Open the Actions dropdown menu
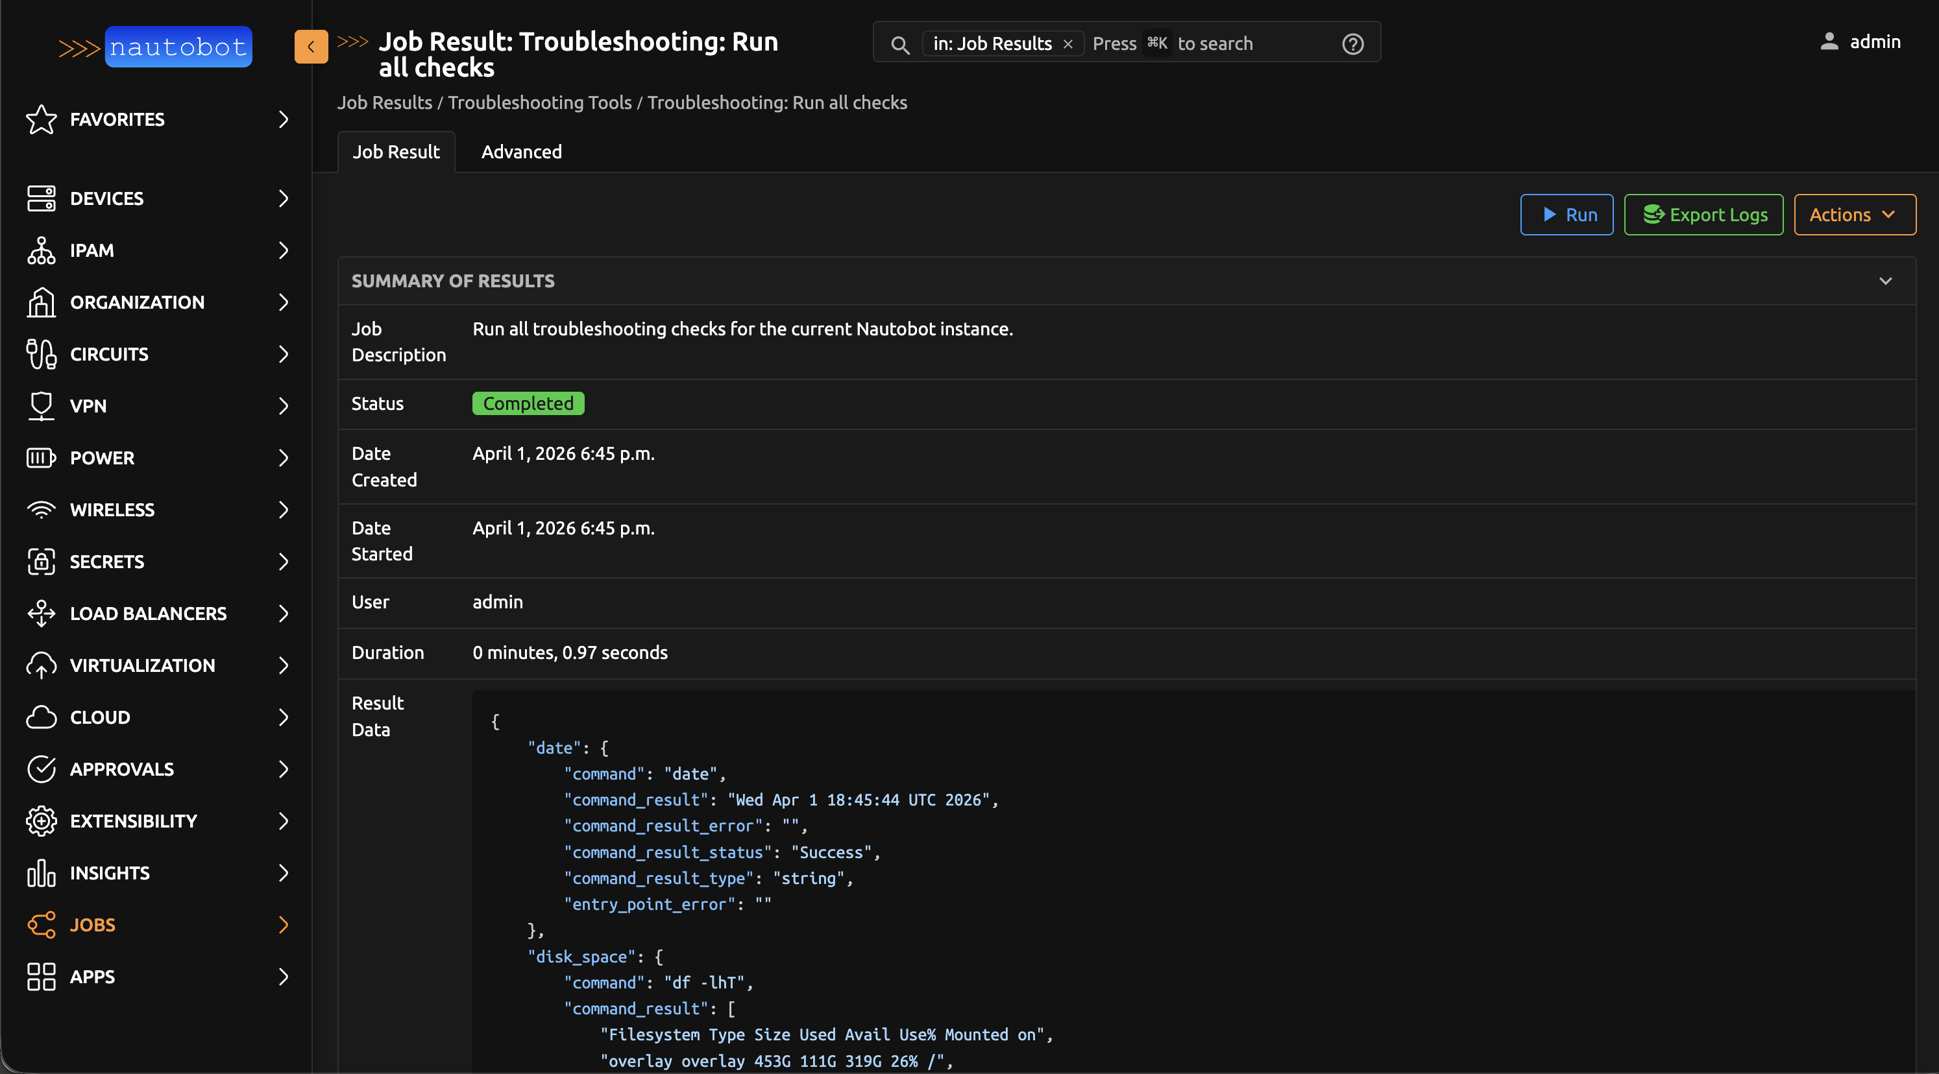The height and width of the screenshot is (1074, 1939). 1854,215
